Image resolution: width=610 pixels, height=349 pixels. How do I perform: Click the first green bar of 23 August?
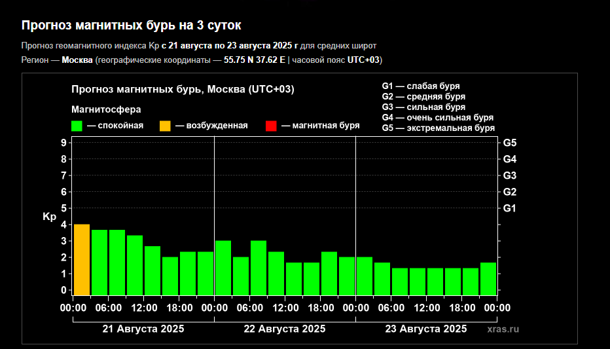click(x=365, y=276)
